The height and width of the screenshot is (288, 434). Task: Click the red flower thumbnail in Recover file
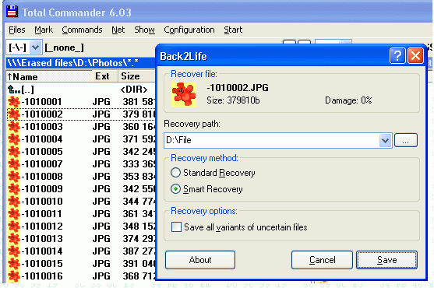pos(184,94)
